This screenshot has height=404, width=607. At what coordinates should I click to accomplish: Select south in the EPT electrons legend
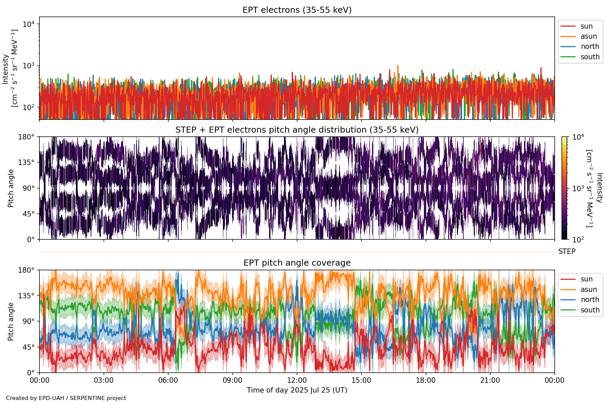590,57
